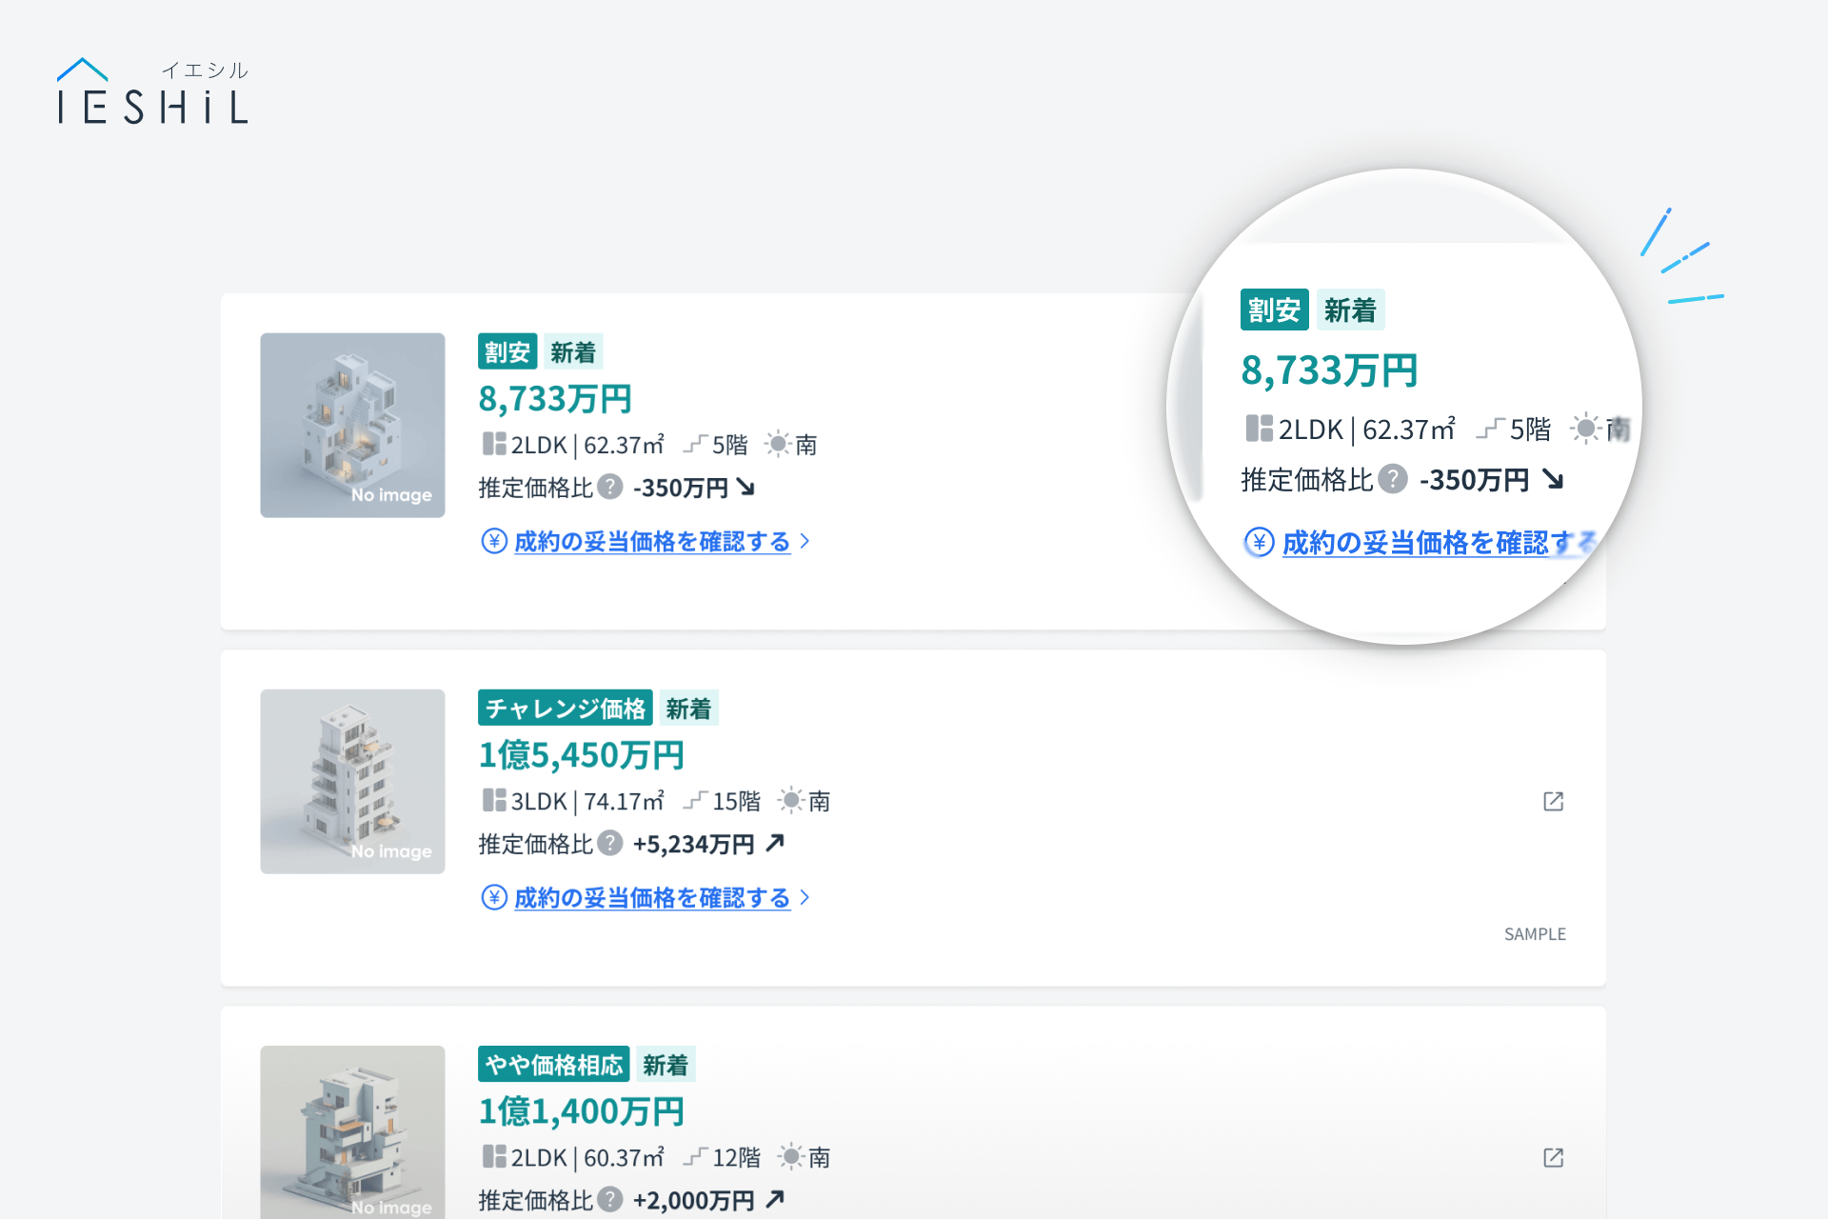This screenshot has height=1219, width=1828.
Task: Click the 3LDK | 74.17㎡ text
Action: coord(587,801)
